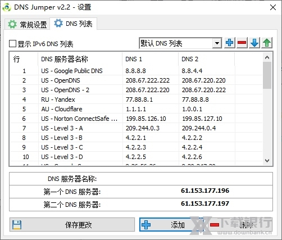This screenshot has height=240, width=282.
Task: Click the DNS Jumper app icon in the title bar
Action: point(7,7)
